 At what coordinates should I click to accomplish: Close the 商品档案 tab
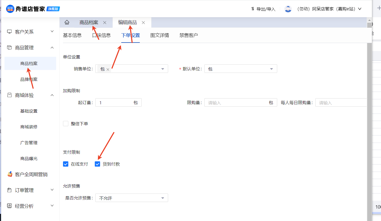pos(105,23)
